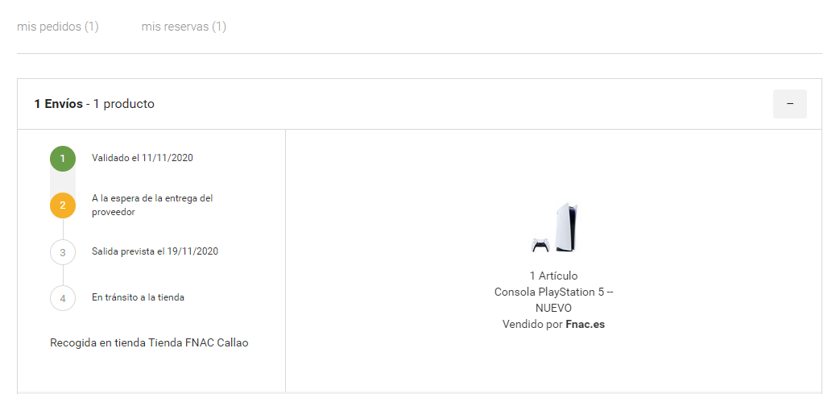Image resolution: width=836 pixels, height=394 pixels.
Task: Click the "1 producto" count in the header
Action: tap(124, 104)
